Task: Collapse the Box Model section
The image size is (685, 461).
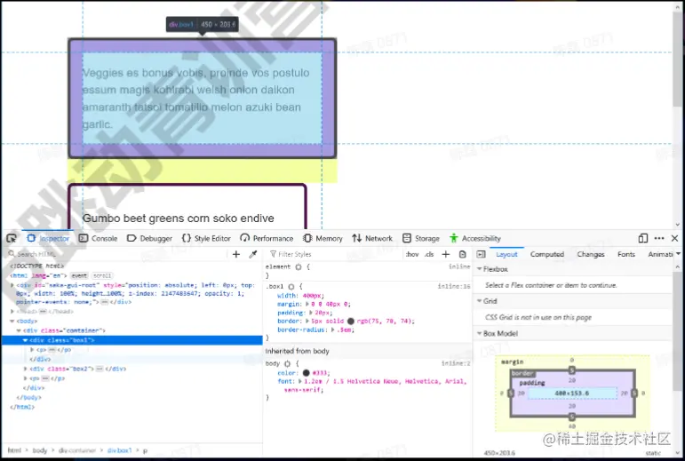Action: pos(480,333)
